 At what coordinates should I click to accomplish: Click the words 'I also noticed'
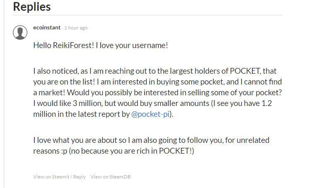(x=56, y=71)
